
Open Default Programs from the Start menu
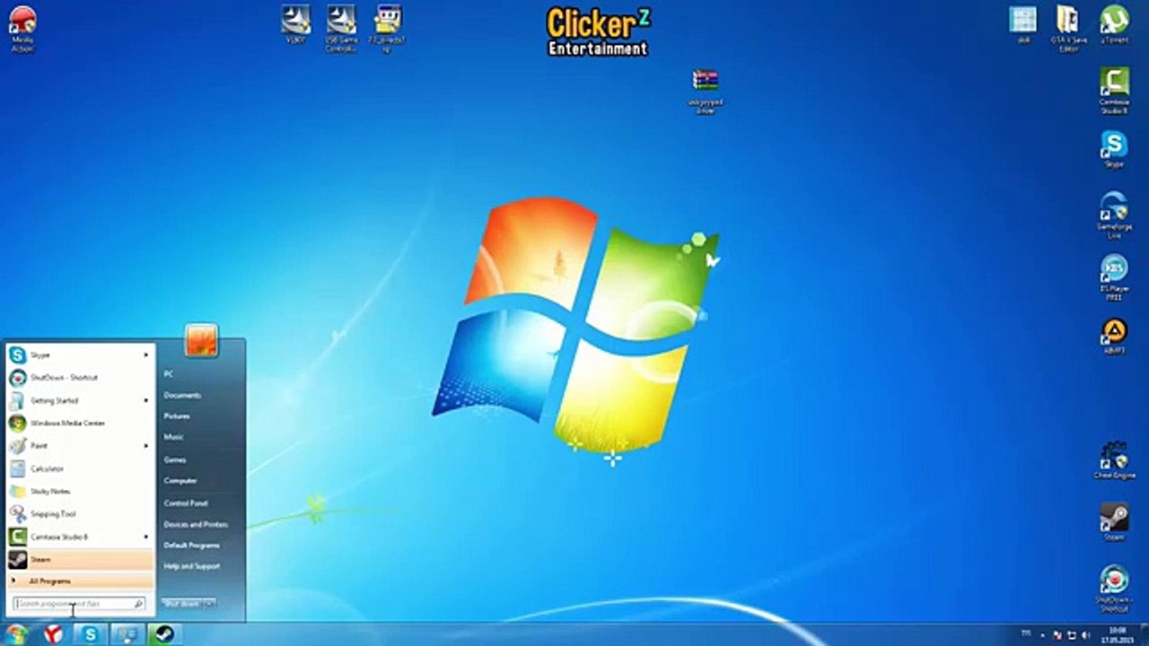coord(192,546)
